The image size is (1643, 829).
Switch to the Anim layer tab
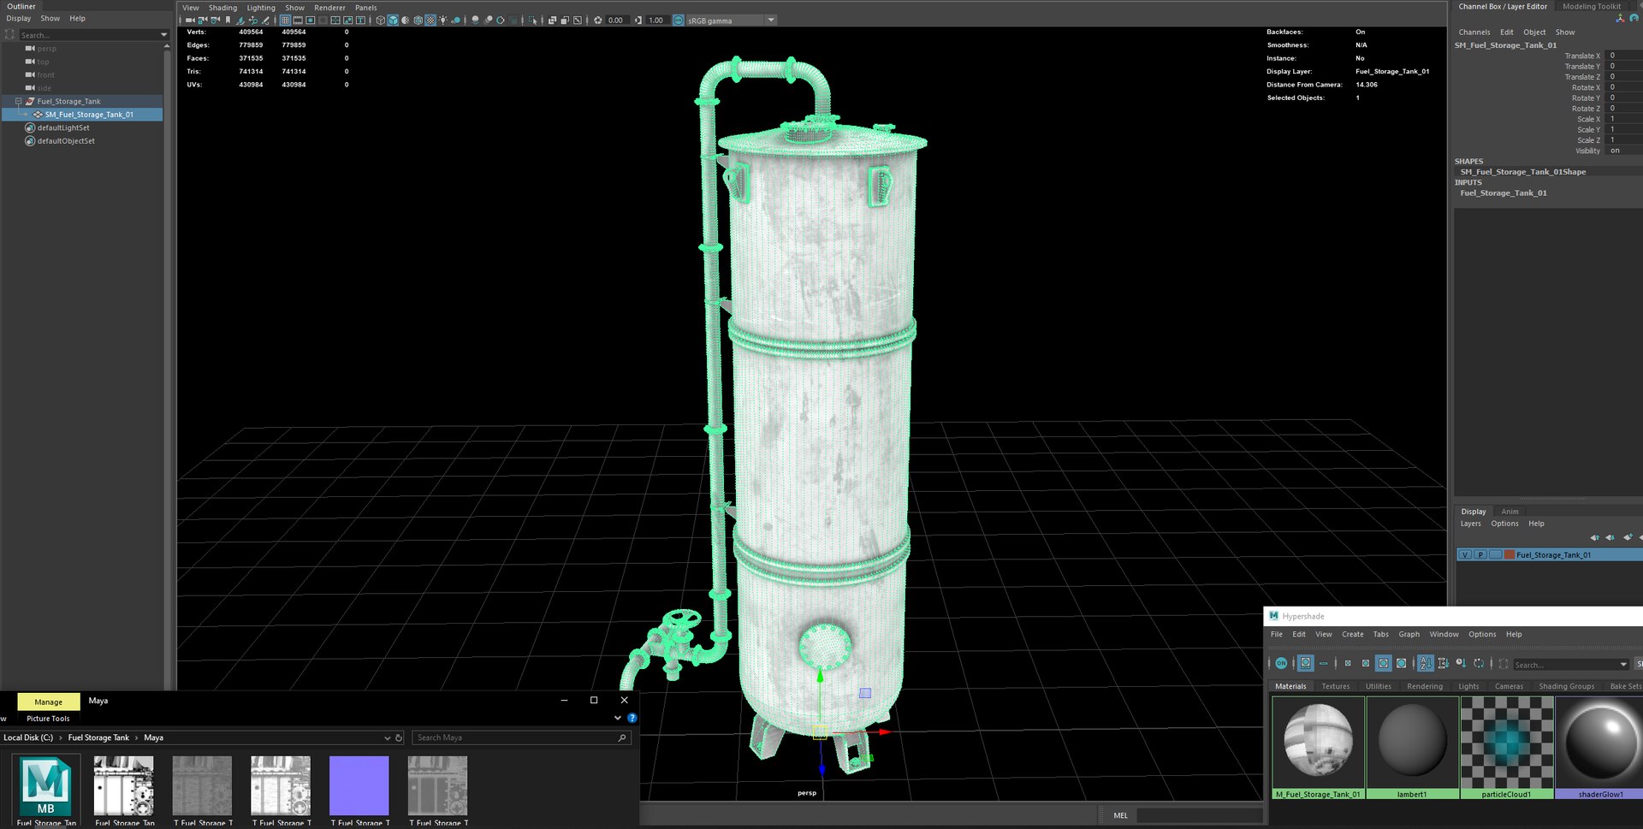[x=1510, y=512]
